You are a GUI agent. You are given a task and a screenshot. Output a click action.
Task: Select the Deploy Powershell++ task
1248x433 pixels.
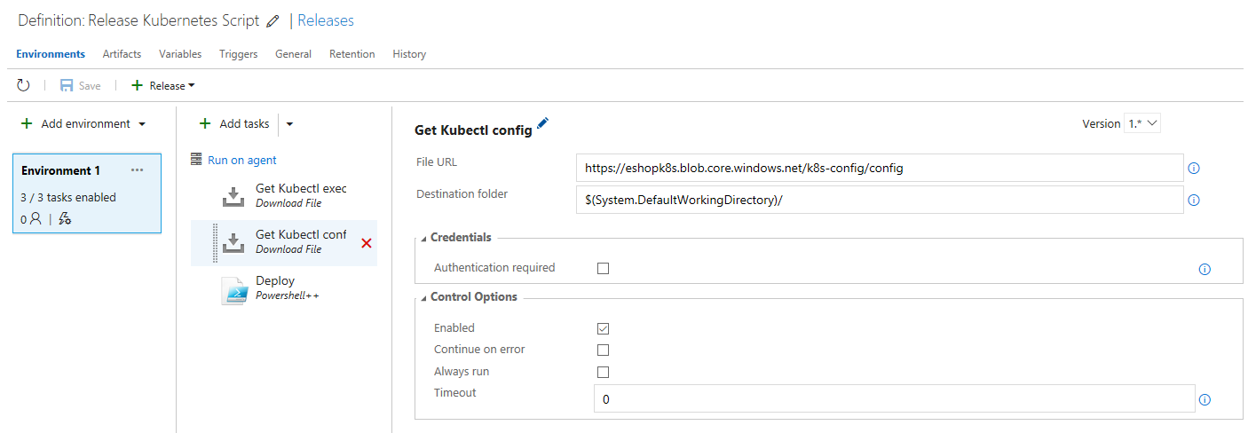pyautogui.click(x=275, y=287)
